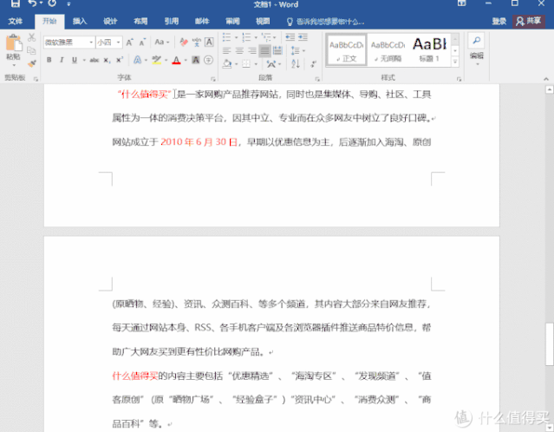Click the 共享 share button
The height and width of the screenshot is (432, 554).
529,22
